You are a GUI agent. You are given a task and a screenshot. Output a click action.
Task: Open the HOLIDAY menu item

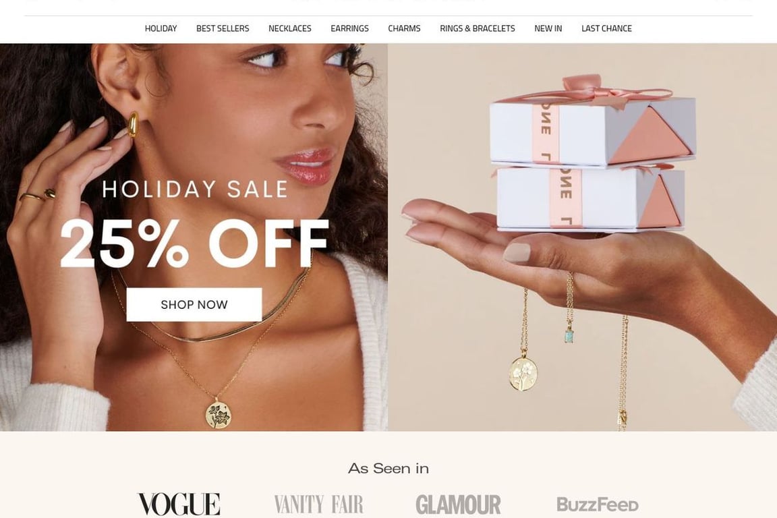pyautogui.click(x=161, y=28)
